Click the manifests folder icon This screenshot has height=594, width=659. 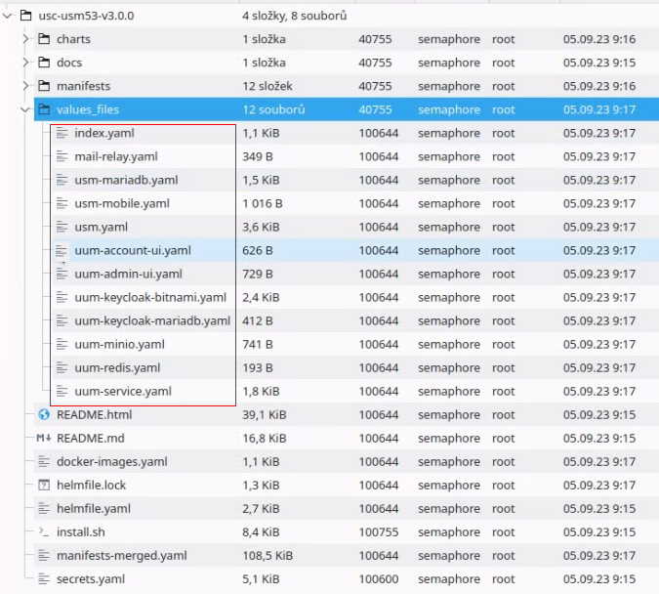coord(44,86)
